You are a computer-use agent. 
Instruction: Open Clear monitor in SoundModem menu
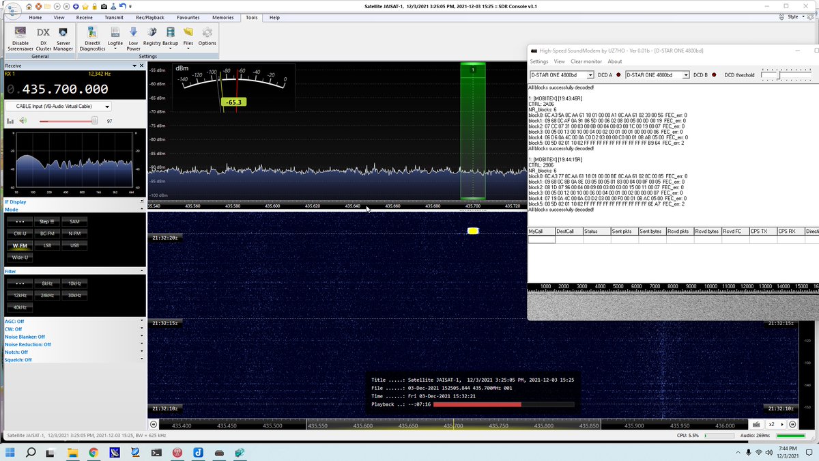pyautogui.click(x=586, y=61)
